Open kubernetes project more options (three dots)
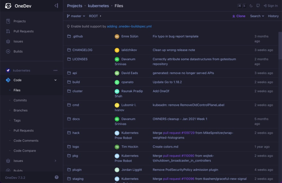Image resolution: width=282 pixels, height=183 pixels. click(55, 71)
